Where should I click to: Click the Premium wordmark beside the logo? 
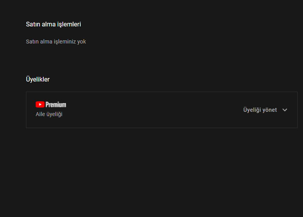point(56,104)
